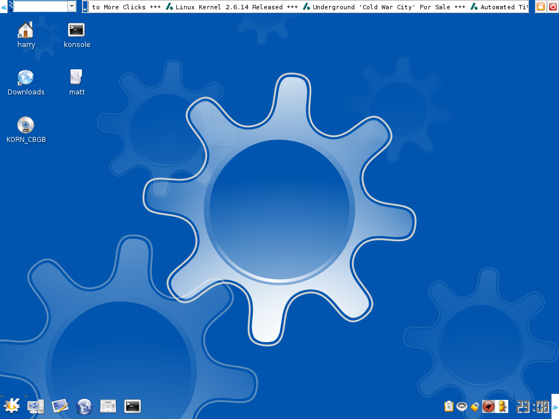Launch the konsole desktop shortcut
This screenshot has width=559, height=419.
pos(76,30)
